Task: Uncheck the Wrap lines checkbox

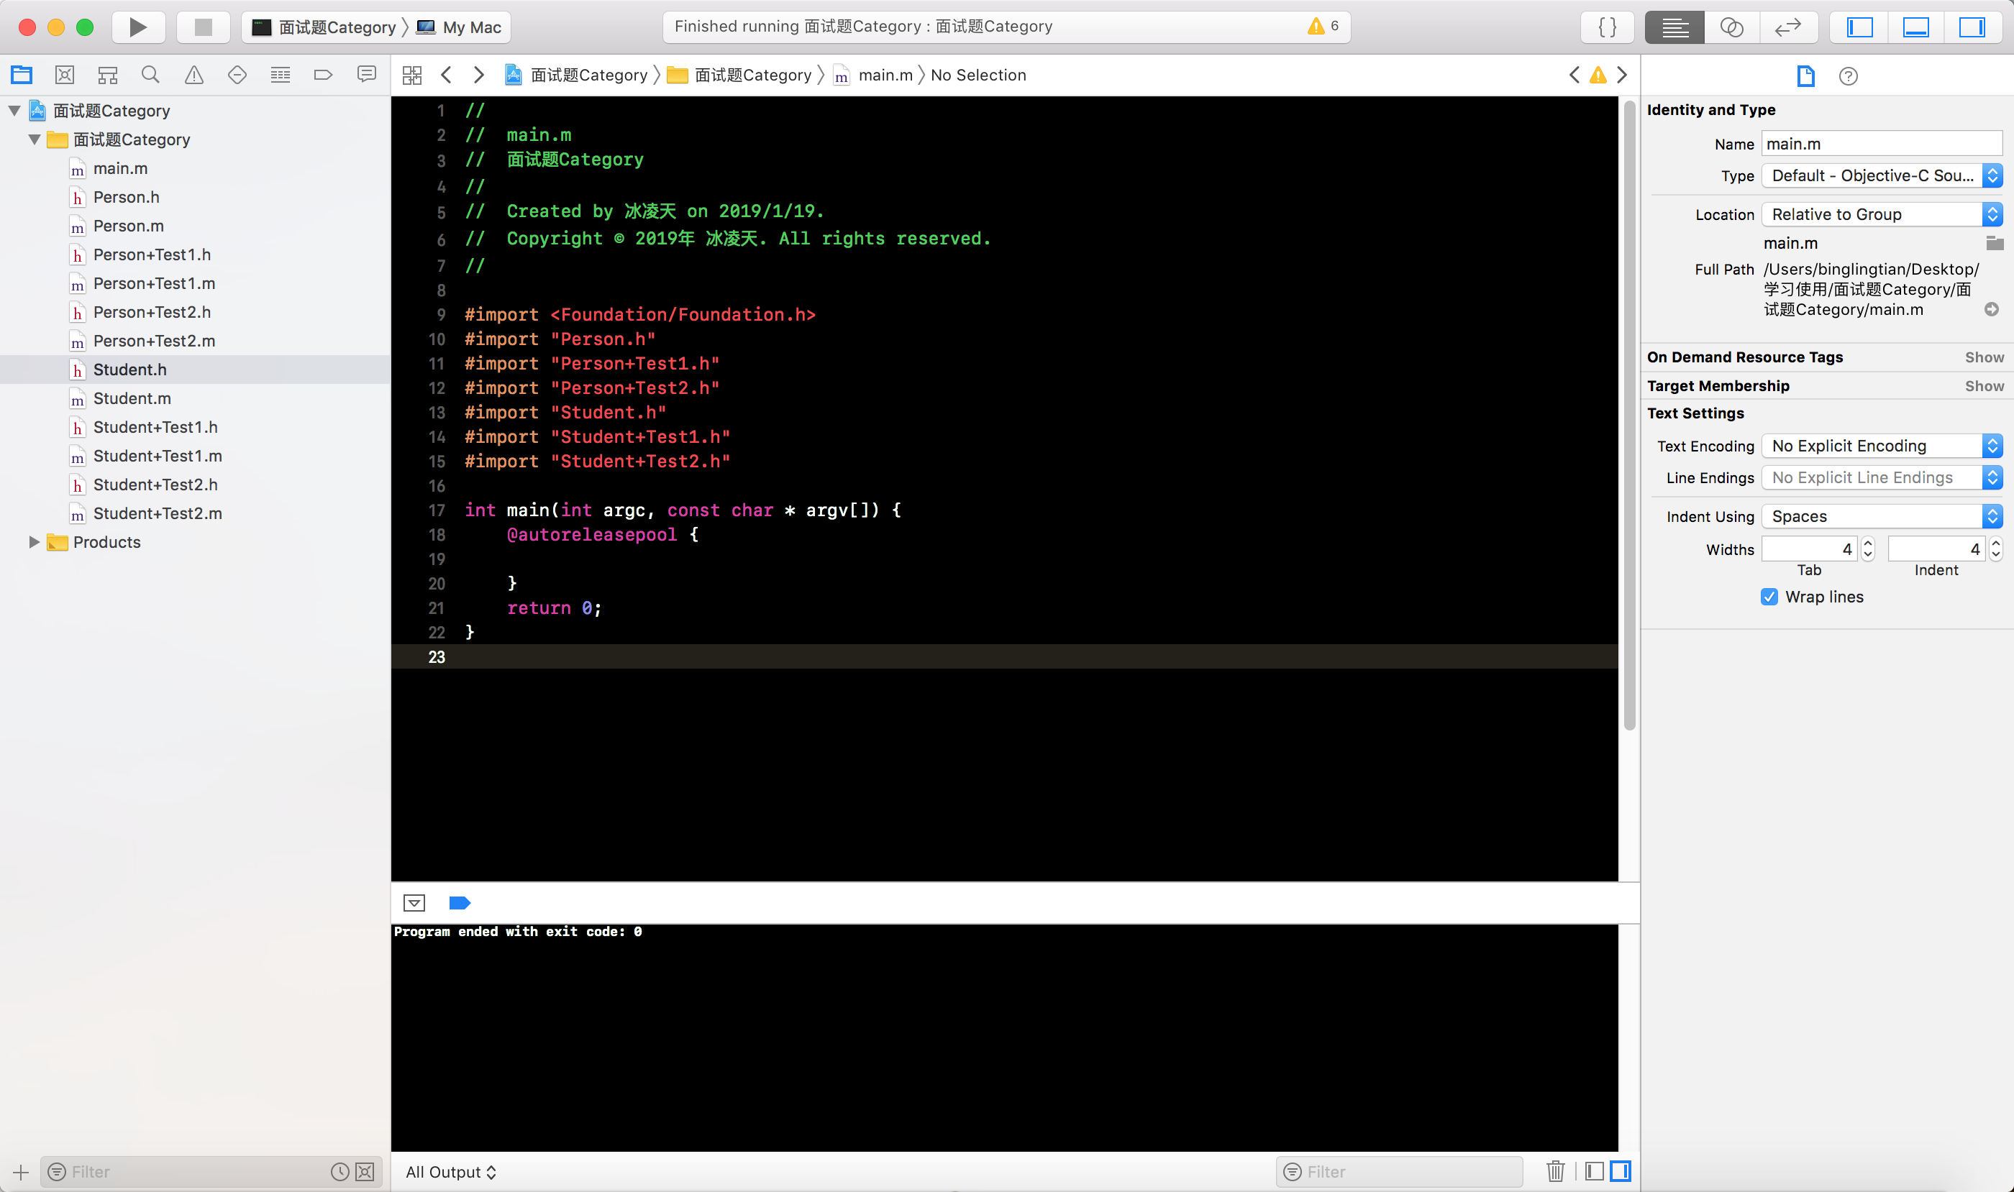Action: point(1769,597)
